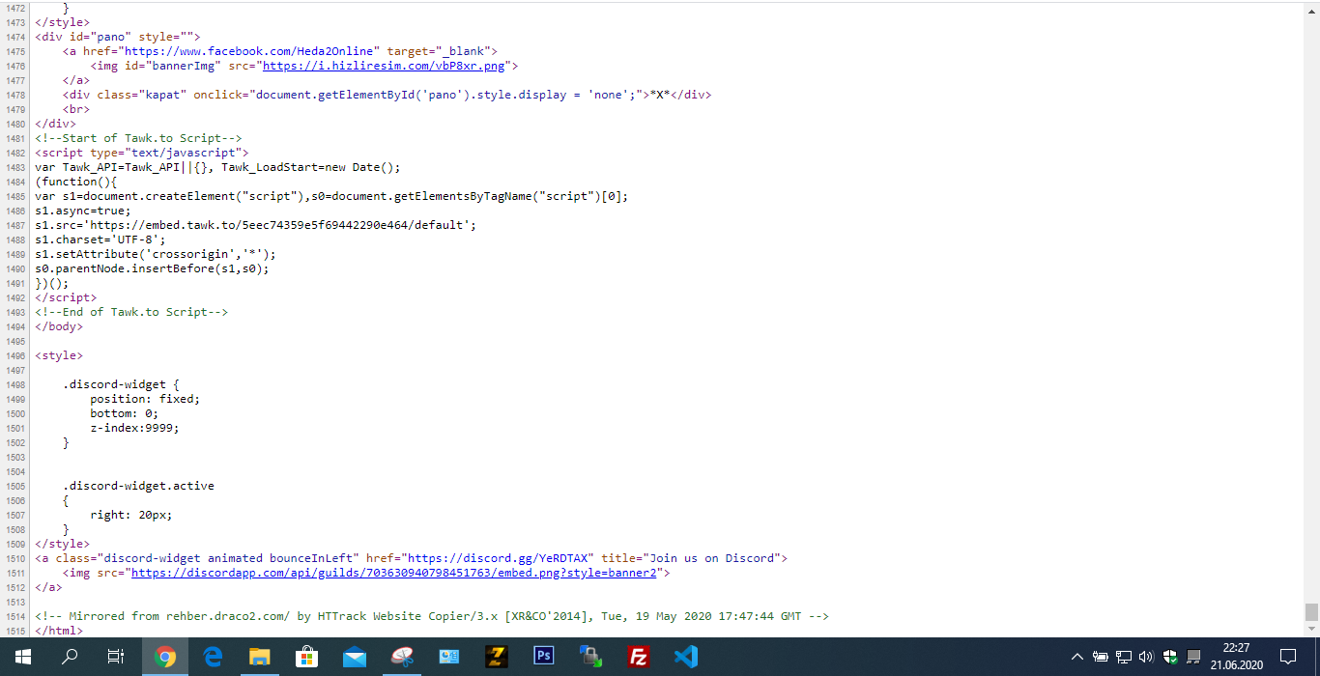1320x676 pixels.
Task: Open the red and white taskbar app after Mail
Action: tap(402, 657)
